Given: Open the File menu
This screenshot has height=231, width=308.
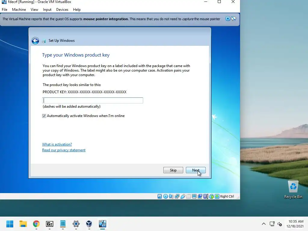Looking at the screenshot, I should (5, 9).
